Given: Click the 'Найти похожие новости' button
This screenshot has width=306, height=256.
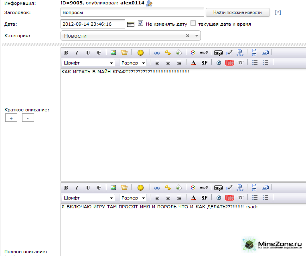Looking at the screenshot, I should click(x=237, y=12).
